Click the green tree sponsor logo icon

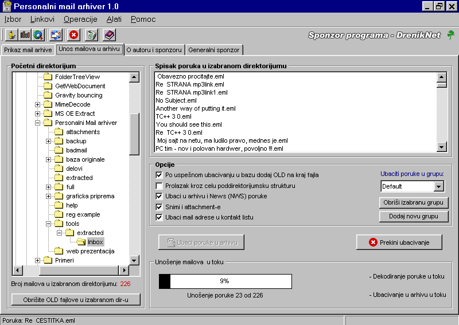click(451, 35)
